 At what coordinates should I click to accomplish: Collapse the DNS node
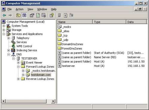click(x=9, y=54)
